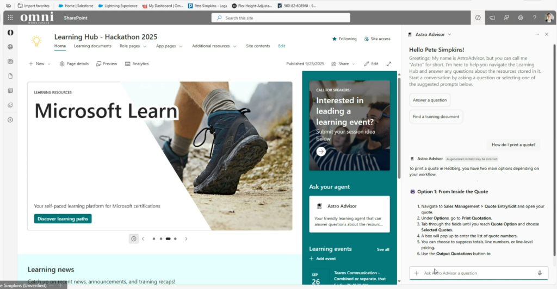The width and height of the screenshot is (557, 289).
Task: Select the second carousel dot
Action: [161, 238]
